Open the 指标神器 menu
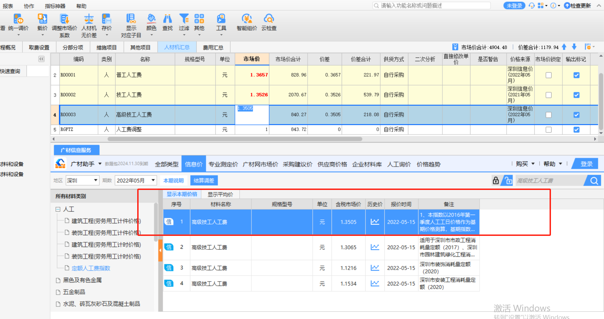This screenshot has width=604, height=319. click(55, 6)
